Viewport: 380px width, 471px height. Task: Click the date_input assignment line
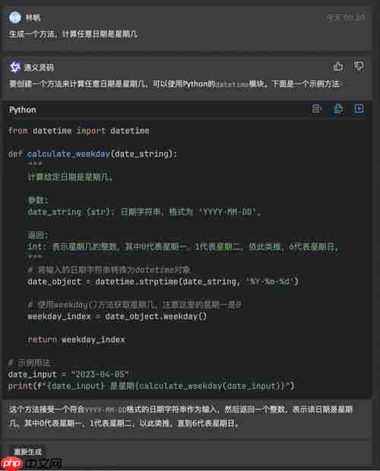pos(68,374)
